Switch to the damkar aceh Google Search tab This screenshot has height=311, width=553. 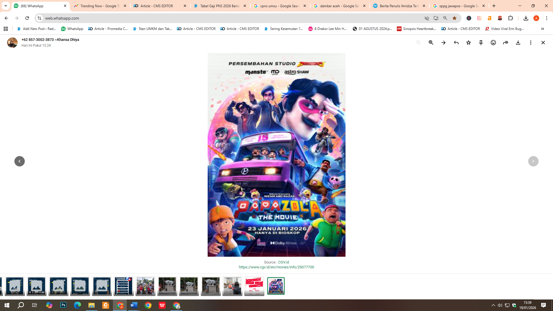tap(340, 6)
